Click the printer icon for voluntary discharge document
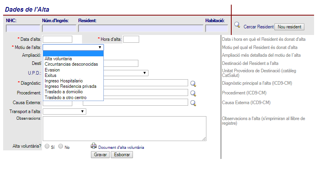 94,146
